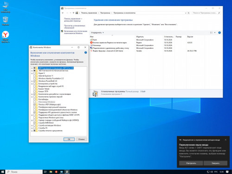Sort the list by Name column

pos(112,37)
